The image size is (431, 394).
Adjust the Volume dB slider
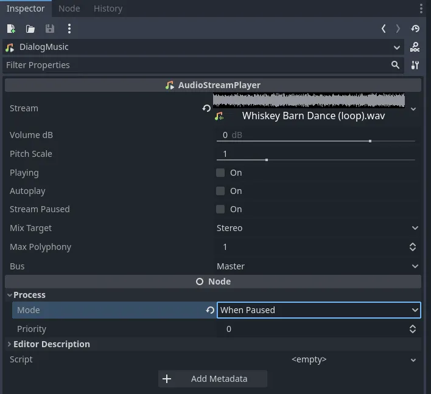click(x=316, y=141)
